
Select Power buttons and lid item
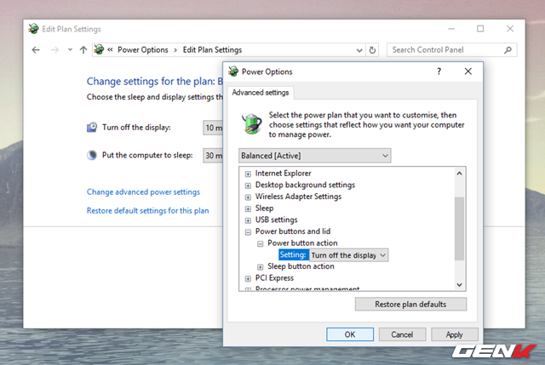tap(293, 231)
